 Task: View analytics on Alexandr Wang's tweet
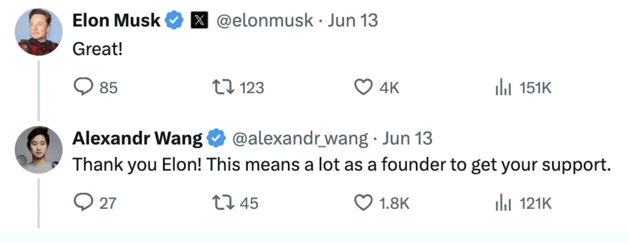click(x=503, y=203)
